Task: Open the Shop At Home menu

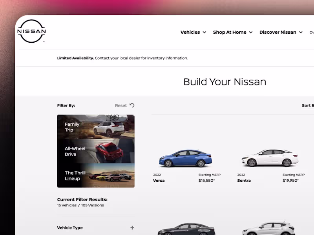Action: pyautogui.click(x=233, y=32)
